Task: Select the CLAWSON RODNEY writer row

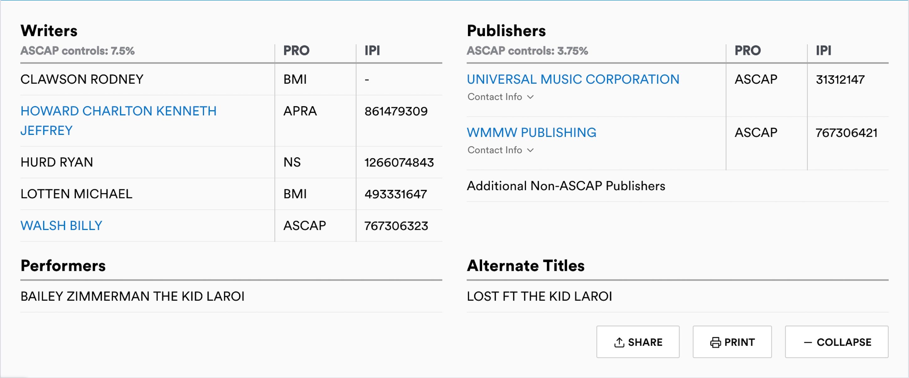Action: (82, 79)
